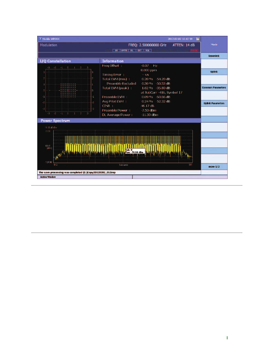
Task: Click the 11.30 dB/Div scale label
Action: point(51,128)
